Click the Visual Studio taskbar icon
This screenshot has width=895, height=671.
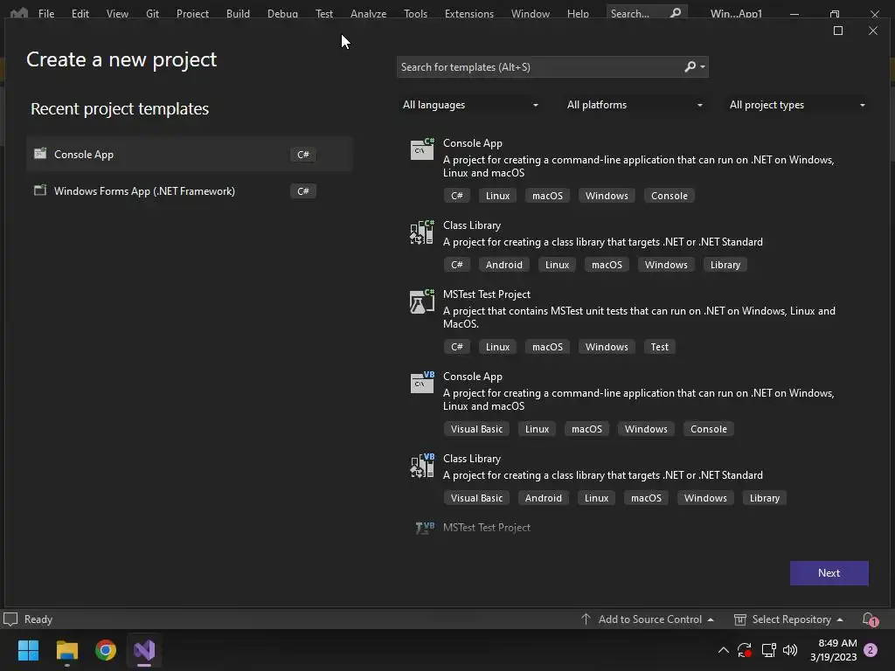pyautogui.click(x=144, y=650)
